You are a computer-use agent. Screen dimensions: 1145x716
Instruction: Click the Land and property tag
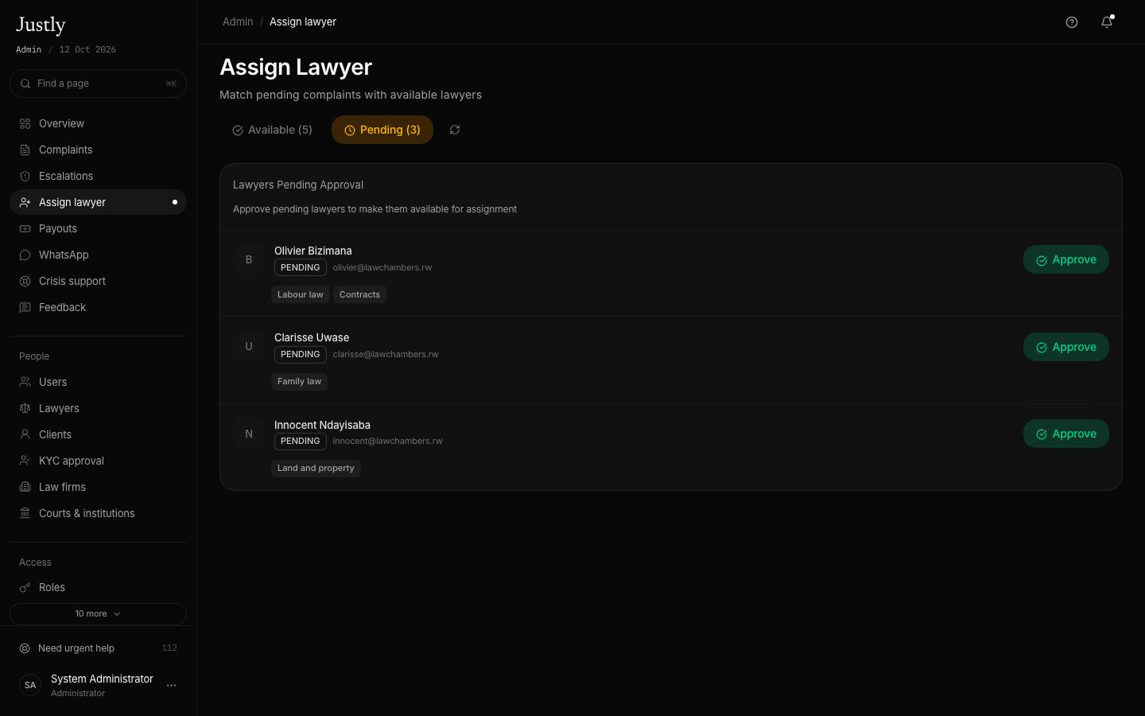point(316,468)
